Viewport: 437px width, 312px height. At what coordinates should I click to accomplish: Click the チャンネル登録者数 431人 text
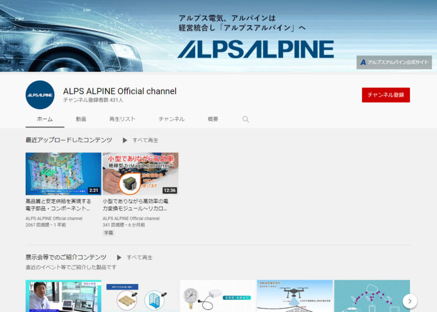93,100
